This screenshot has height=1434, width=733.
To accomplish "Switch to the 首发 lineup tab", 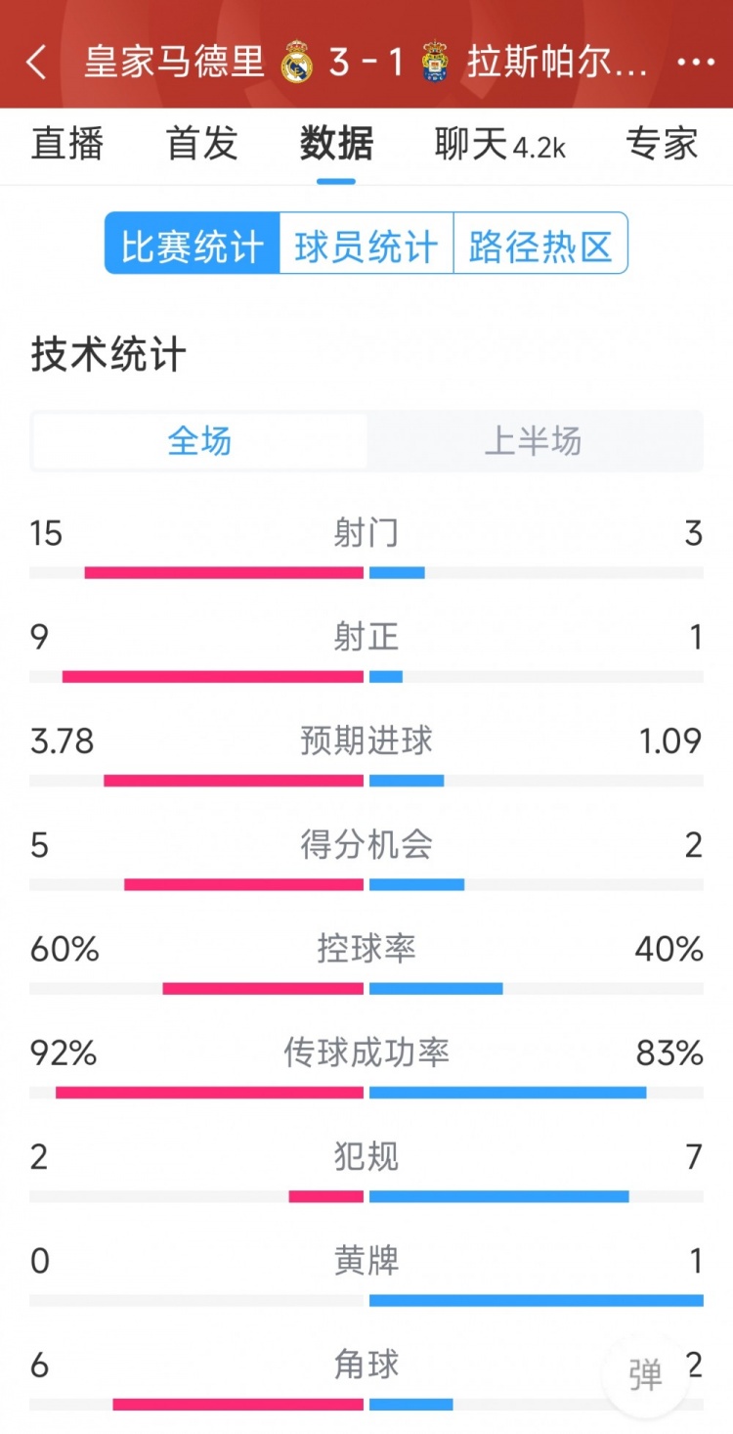I will [x=202, y=144].
